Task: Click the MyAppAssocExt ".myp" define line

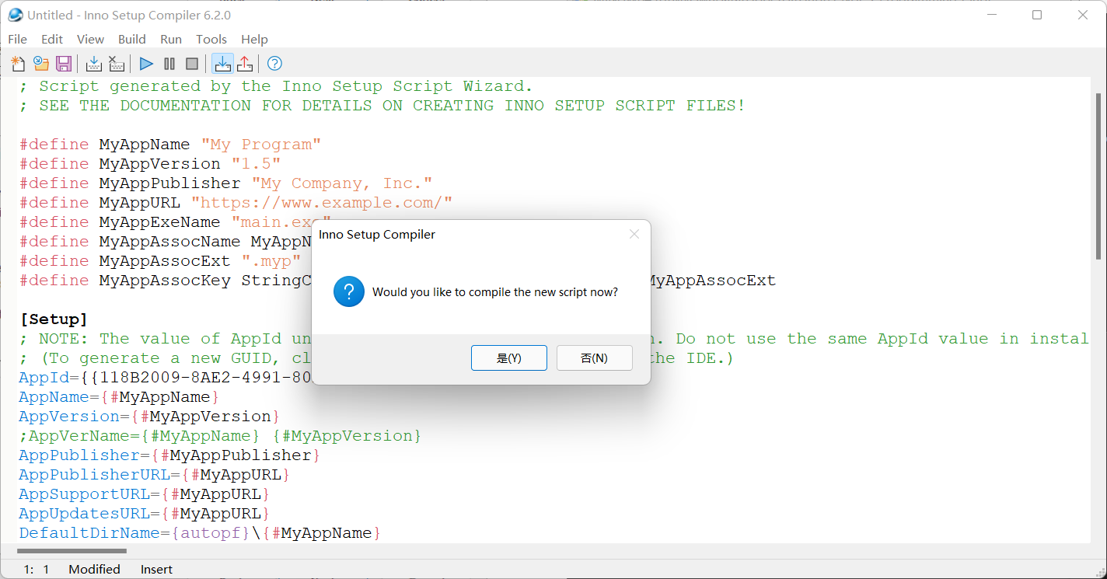Action: [160, 261]
